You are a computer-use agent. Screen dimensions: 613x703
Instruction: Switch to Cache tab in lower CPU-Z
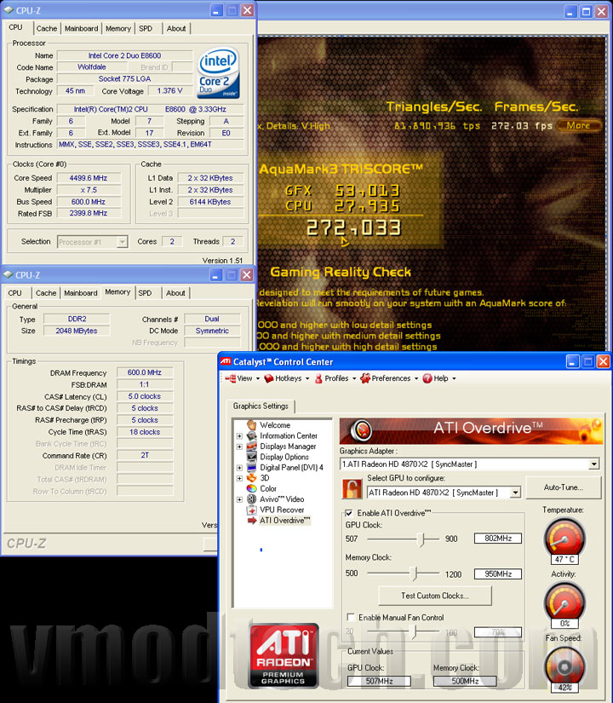(46, 293)
